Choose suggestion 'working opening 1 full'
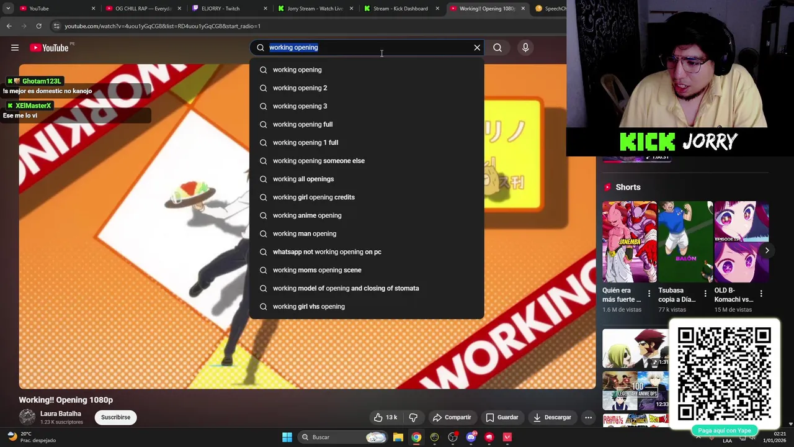794x447 pixels. 367,143
